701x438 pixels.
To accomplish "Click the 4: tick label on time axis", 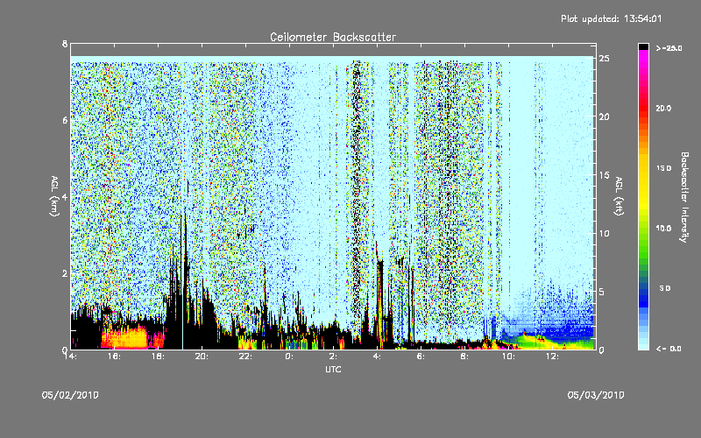I will (377, 357).
